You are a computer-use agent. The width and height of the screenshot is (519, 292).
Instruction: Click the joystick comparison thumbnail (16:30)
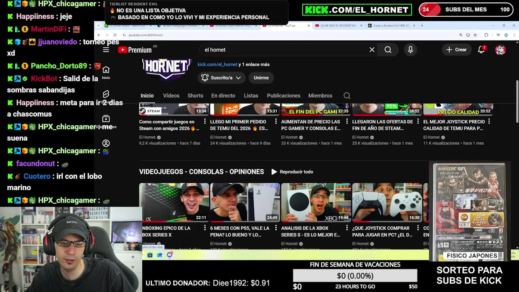click(x=387, y=202)
